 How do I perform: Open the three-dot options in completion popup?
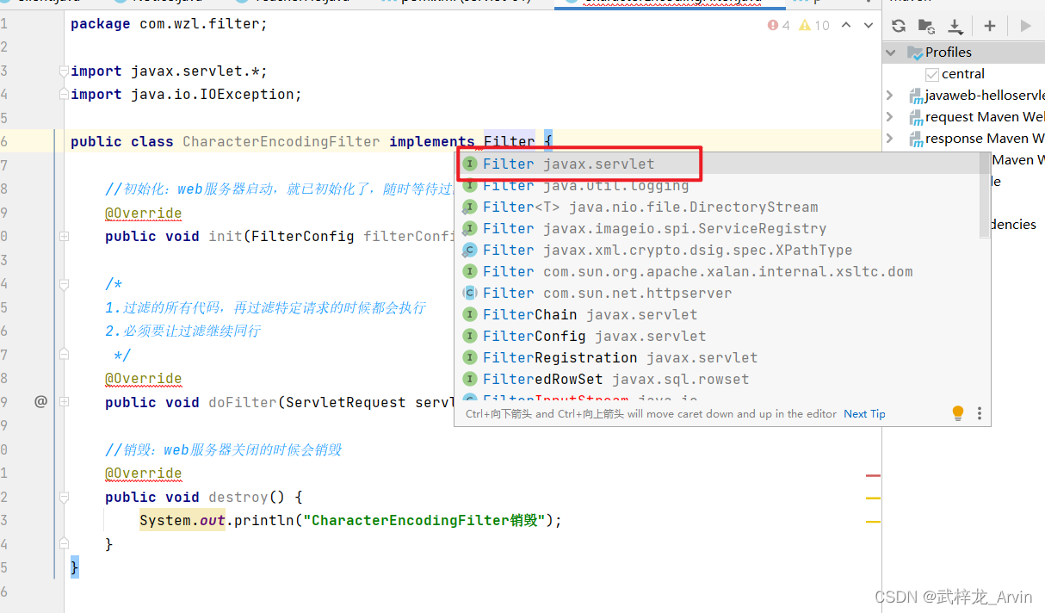pos(980,413)
